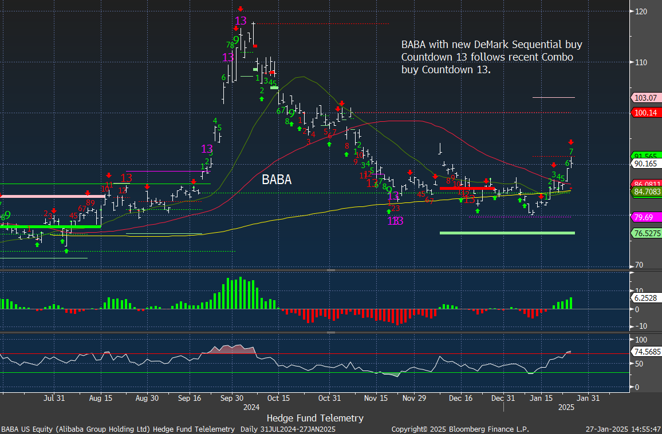
Task: Click the 2025 year label
Action: tap(566, 408)
